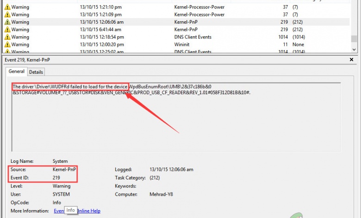Click warning icon of 12:06:06 am Kernel-PnP event

(7, 22)
